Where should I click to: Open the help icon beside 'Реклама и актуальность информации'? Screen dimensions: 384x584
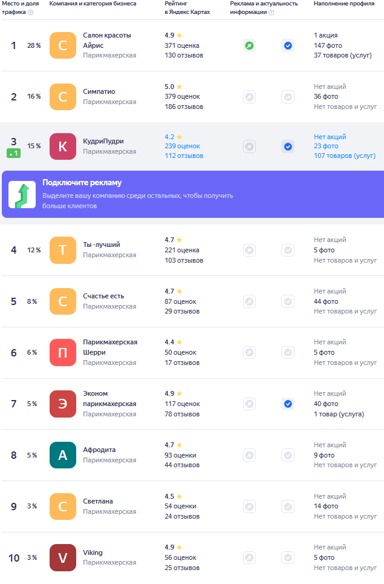click(x=272, y=12)
